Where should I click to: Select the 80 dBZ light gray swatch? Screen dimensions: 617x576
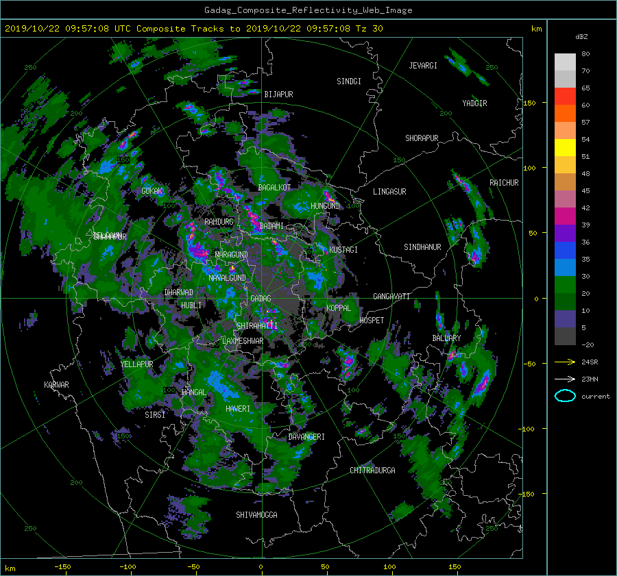[x=565, y=62]
